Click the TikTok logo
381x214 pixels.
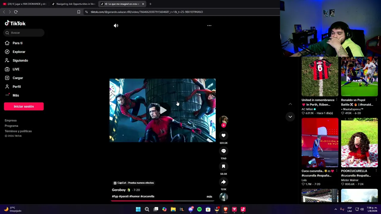[x=15, y=23]
